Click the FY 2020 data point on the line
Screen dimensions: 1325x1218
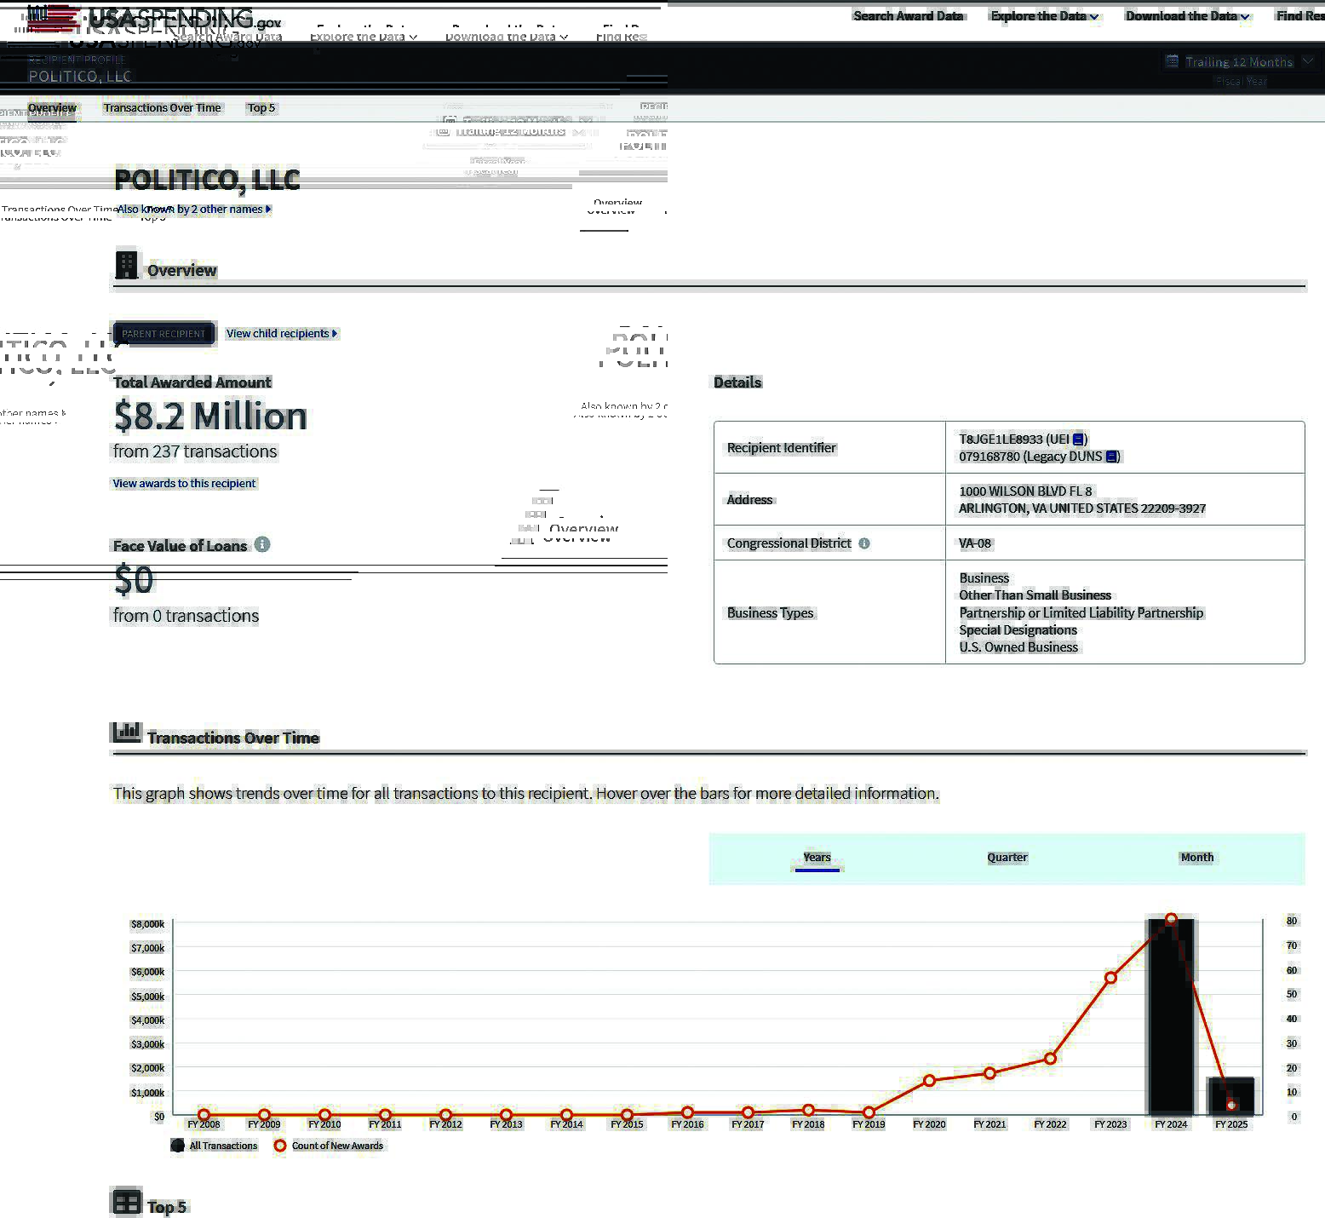click(x=929, y=1081)
